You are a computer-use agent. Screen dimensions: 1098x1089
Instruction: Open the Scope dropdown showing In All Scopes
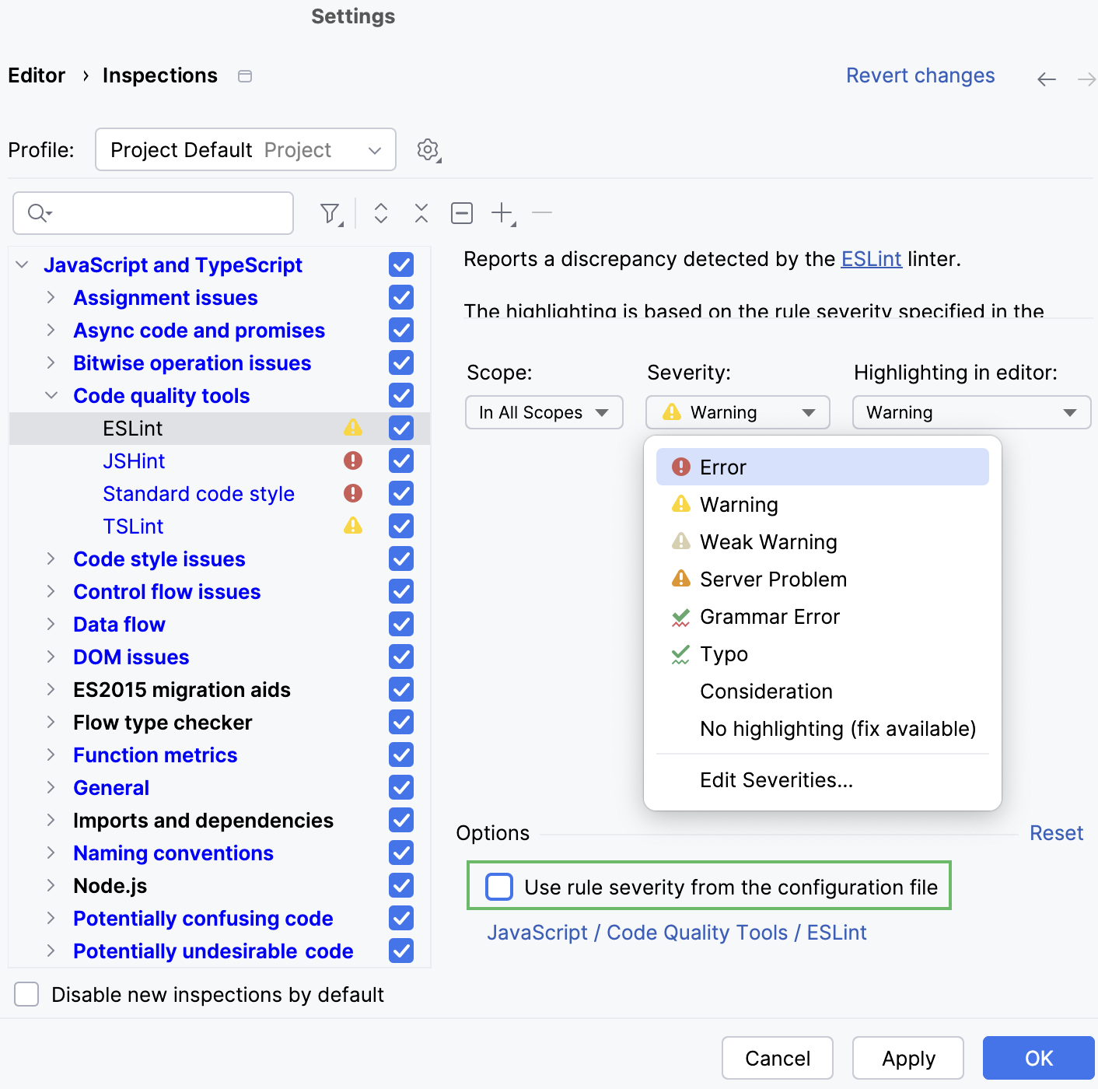point(544,412)
